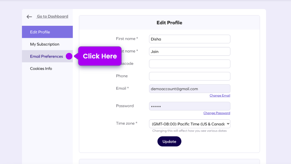The width and height of the screenshot is (291, 164).
Task: Open Go to Dashboard link
Action: coord(53,16)
